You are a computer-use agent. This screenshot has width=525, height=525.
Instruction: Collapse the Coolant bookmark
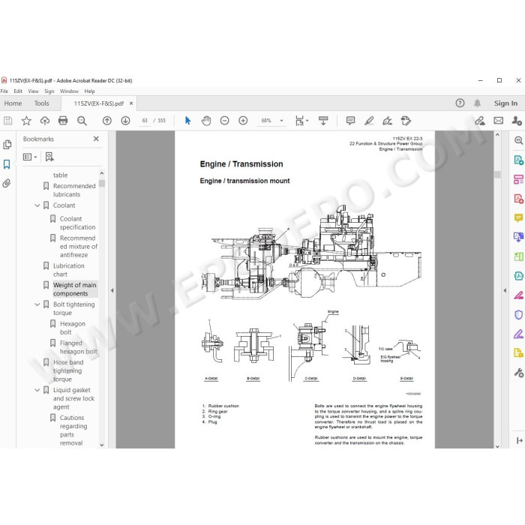[37, 205]
